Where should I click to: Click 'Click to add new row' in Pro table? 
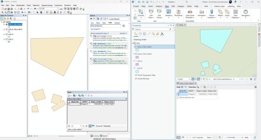(x=187, y=98)
